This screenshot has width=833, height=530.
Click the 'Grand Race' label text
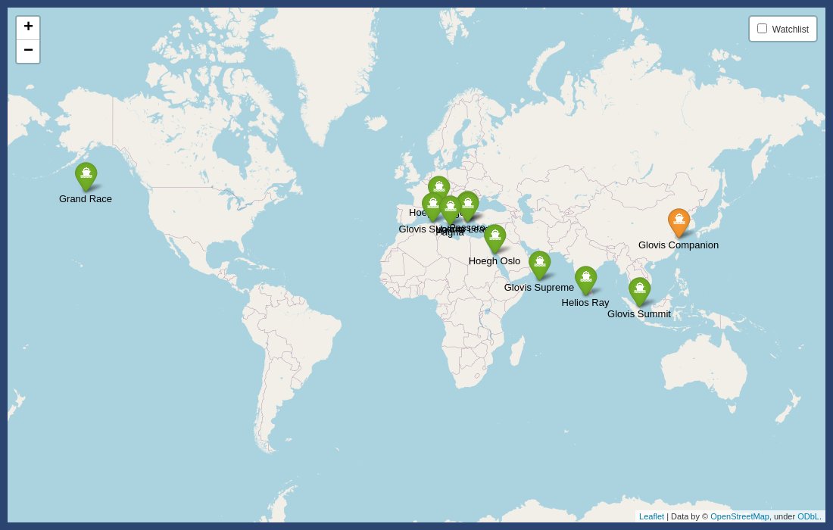86,198
